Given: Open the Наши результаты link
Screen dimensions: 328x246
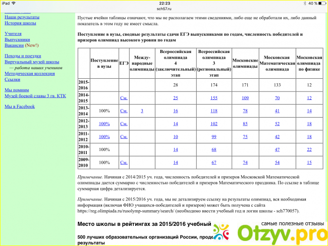Looking at the screenshot, I should (x=21, y=17).
